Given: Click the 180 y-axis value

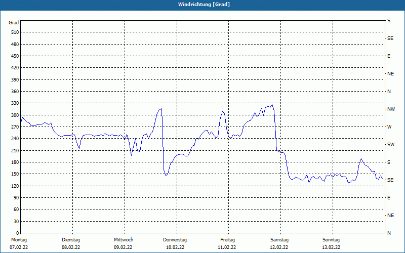Looking at the screenshot, I should coord(15,162).
